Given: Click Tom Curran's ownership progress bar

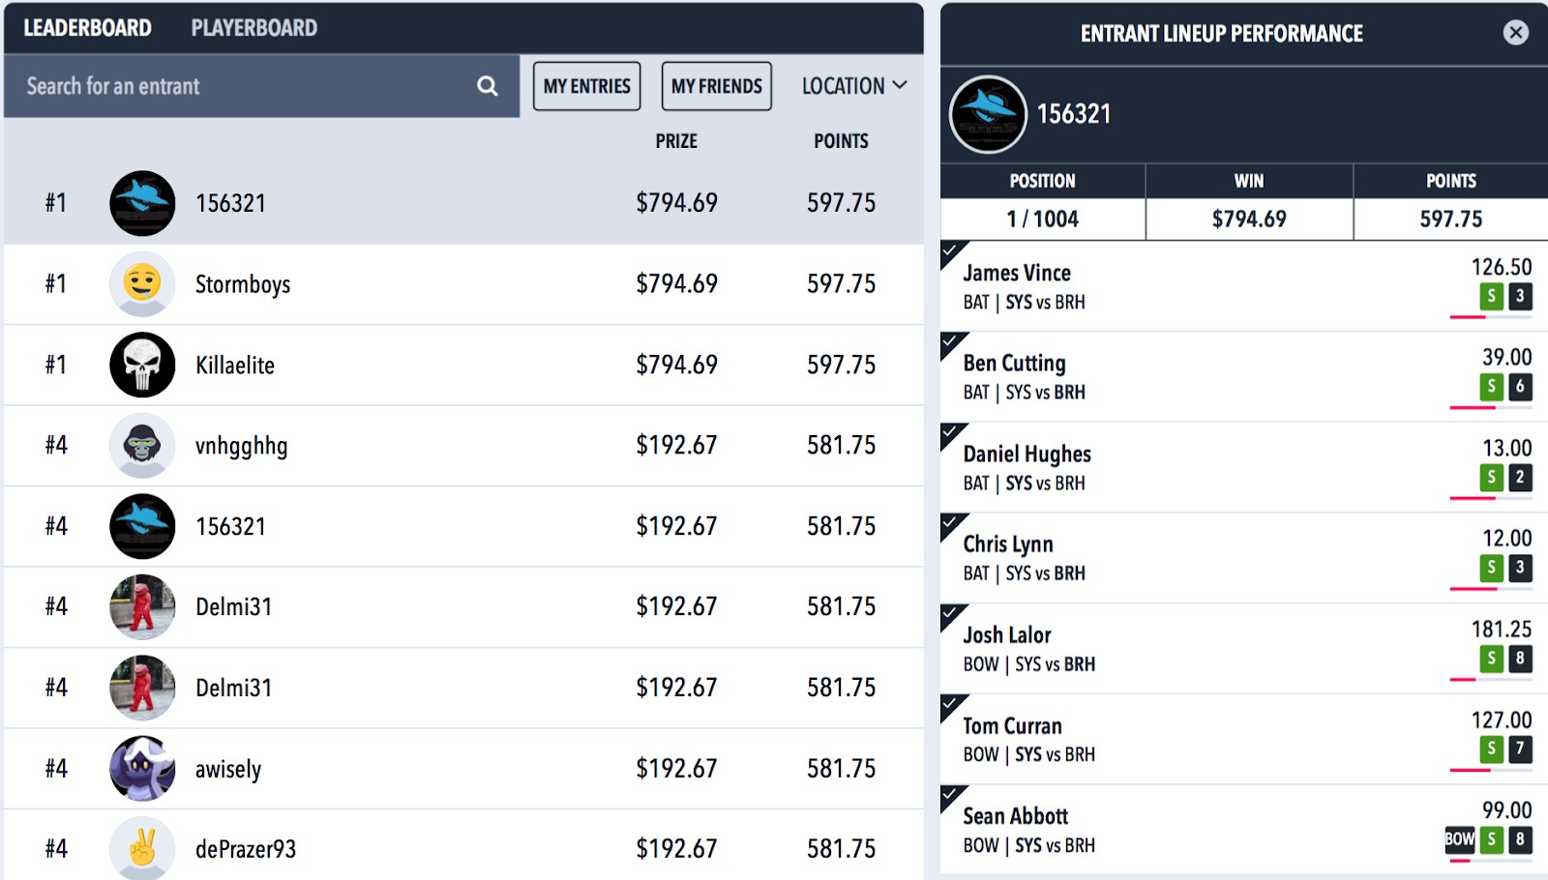Looking at the screenshot, I should [1491, 770].
